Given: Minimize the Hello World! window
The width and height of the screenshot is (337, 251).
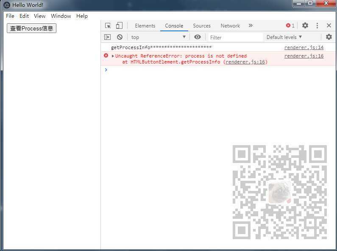Looking at the screenshot, I should pyautogui.click(x=298, y=3).
